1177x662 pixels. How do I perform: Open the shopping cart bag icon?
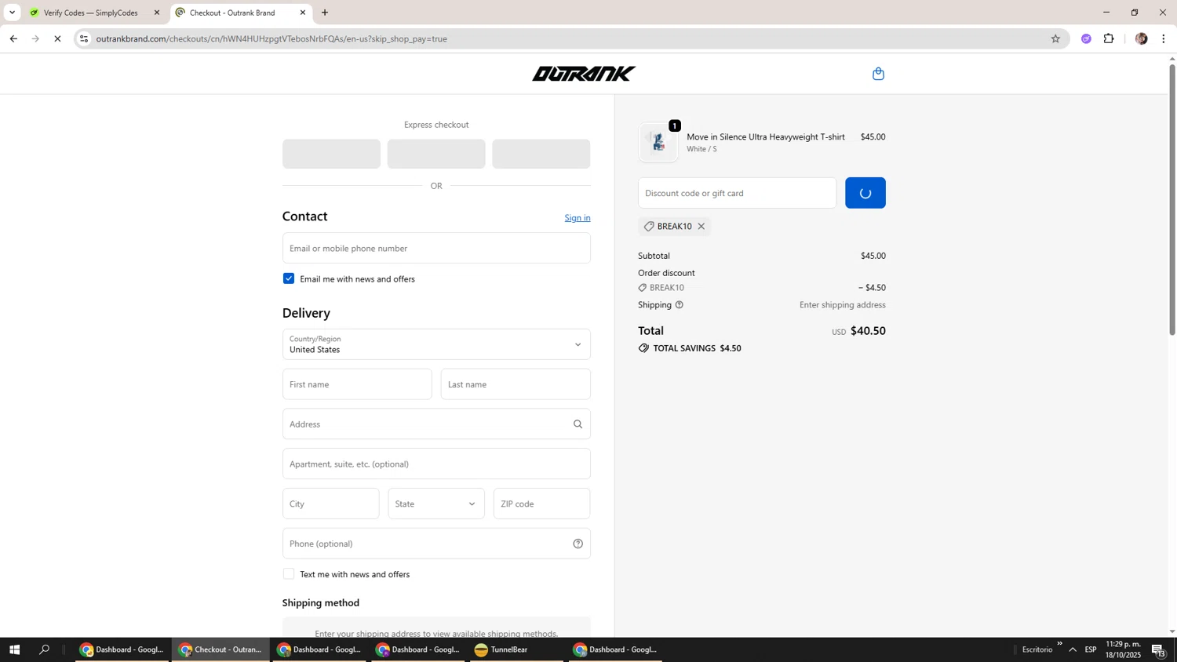tap(878, 74)
